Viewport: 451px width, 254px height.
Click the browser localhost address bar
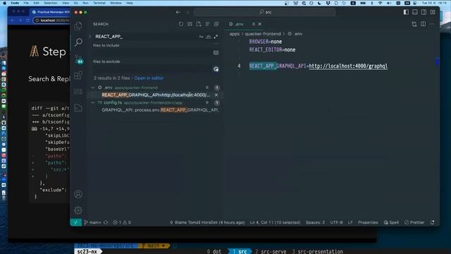pyautogui.click(x=51, y=20)
